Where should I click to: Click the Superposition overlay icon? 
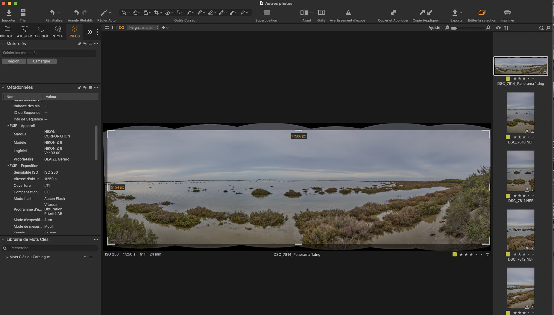click(266, 13)
